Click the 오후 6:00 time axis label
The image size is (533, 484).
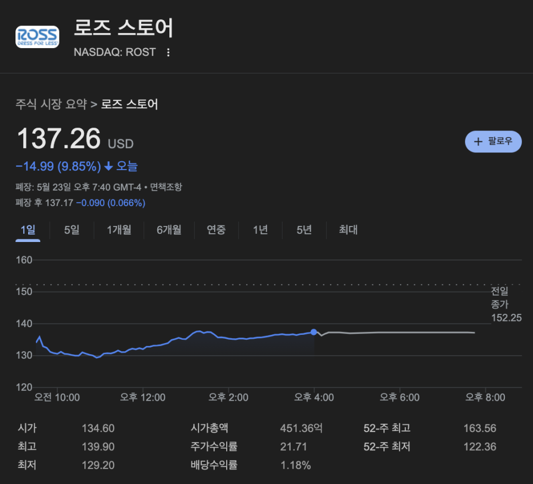tap(399, 397)
